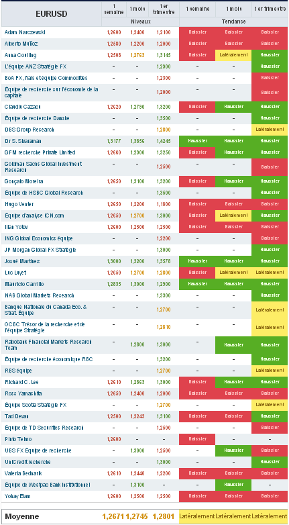
Task: Open NAB Global Markets Research link
Action: (x=39, y=295)
